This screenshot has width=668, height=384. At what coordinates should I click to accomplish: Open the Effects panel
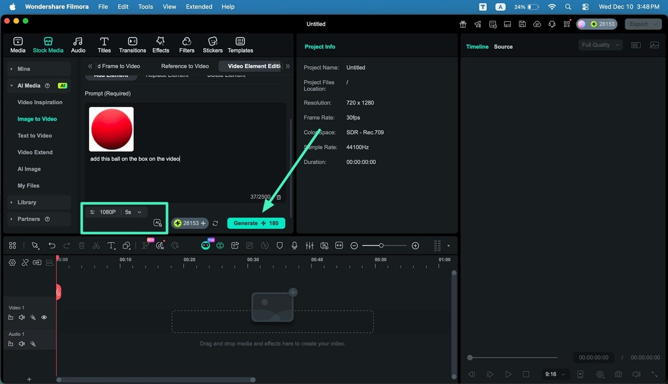coord(160,44)
